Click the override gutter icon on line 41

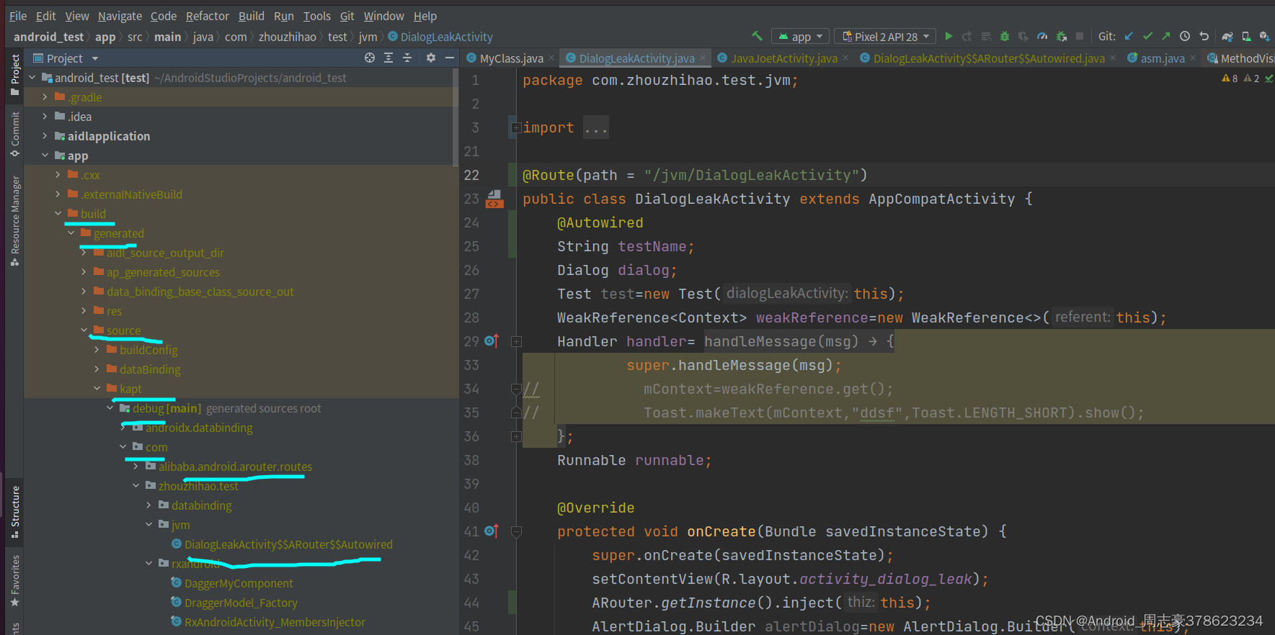tap(492, 531)
